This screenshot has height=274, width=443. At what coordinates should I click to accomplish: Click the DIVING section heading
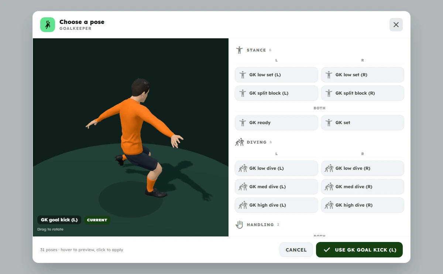pos(257,142)
